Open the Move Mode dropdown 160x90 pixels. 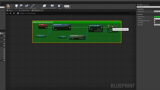157,25
